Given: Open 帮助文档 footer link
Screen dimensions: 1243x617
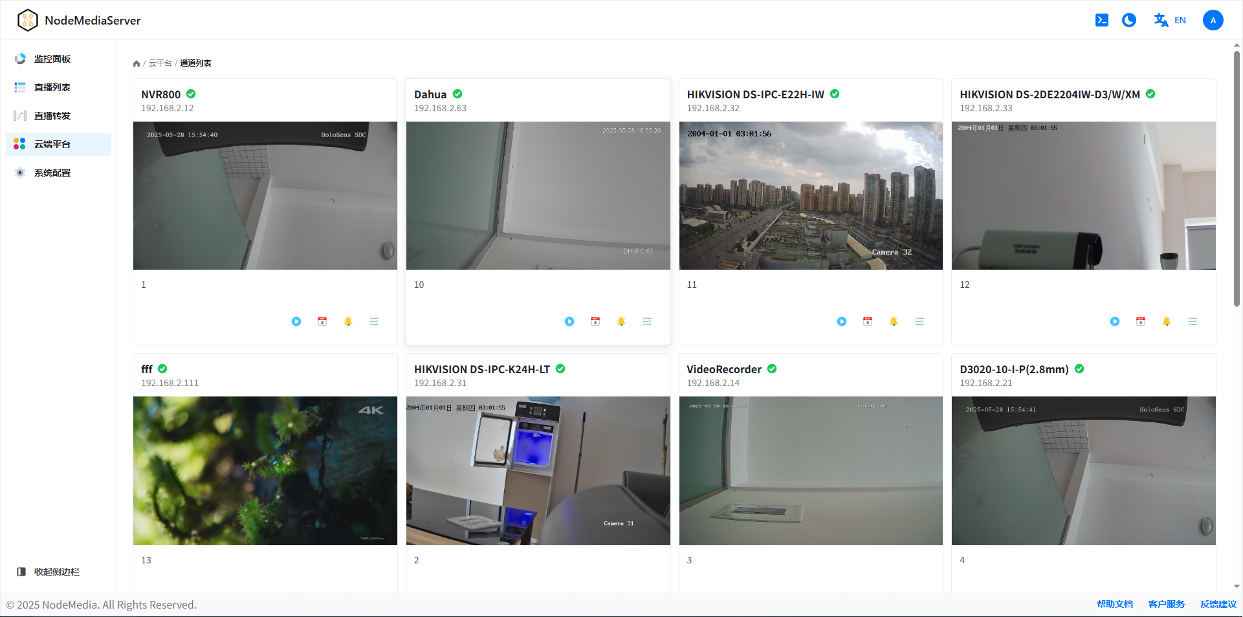Looking at the screenshot, I should tap(1115, 604).
